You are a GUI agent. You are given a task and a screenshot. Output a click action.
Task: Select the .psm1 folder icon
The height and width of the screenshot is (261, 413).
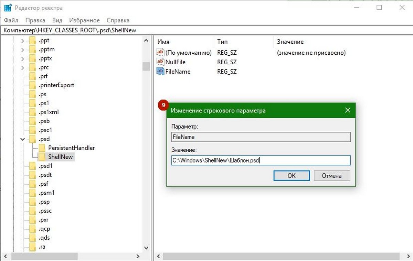coord(33,193)
